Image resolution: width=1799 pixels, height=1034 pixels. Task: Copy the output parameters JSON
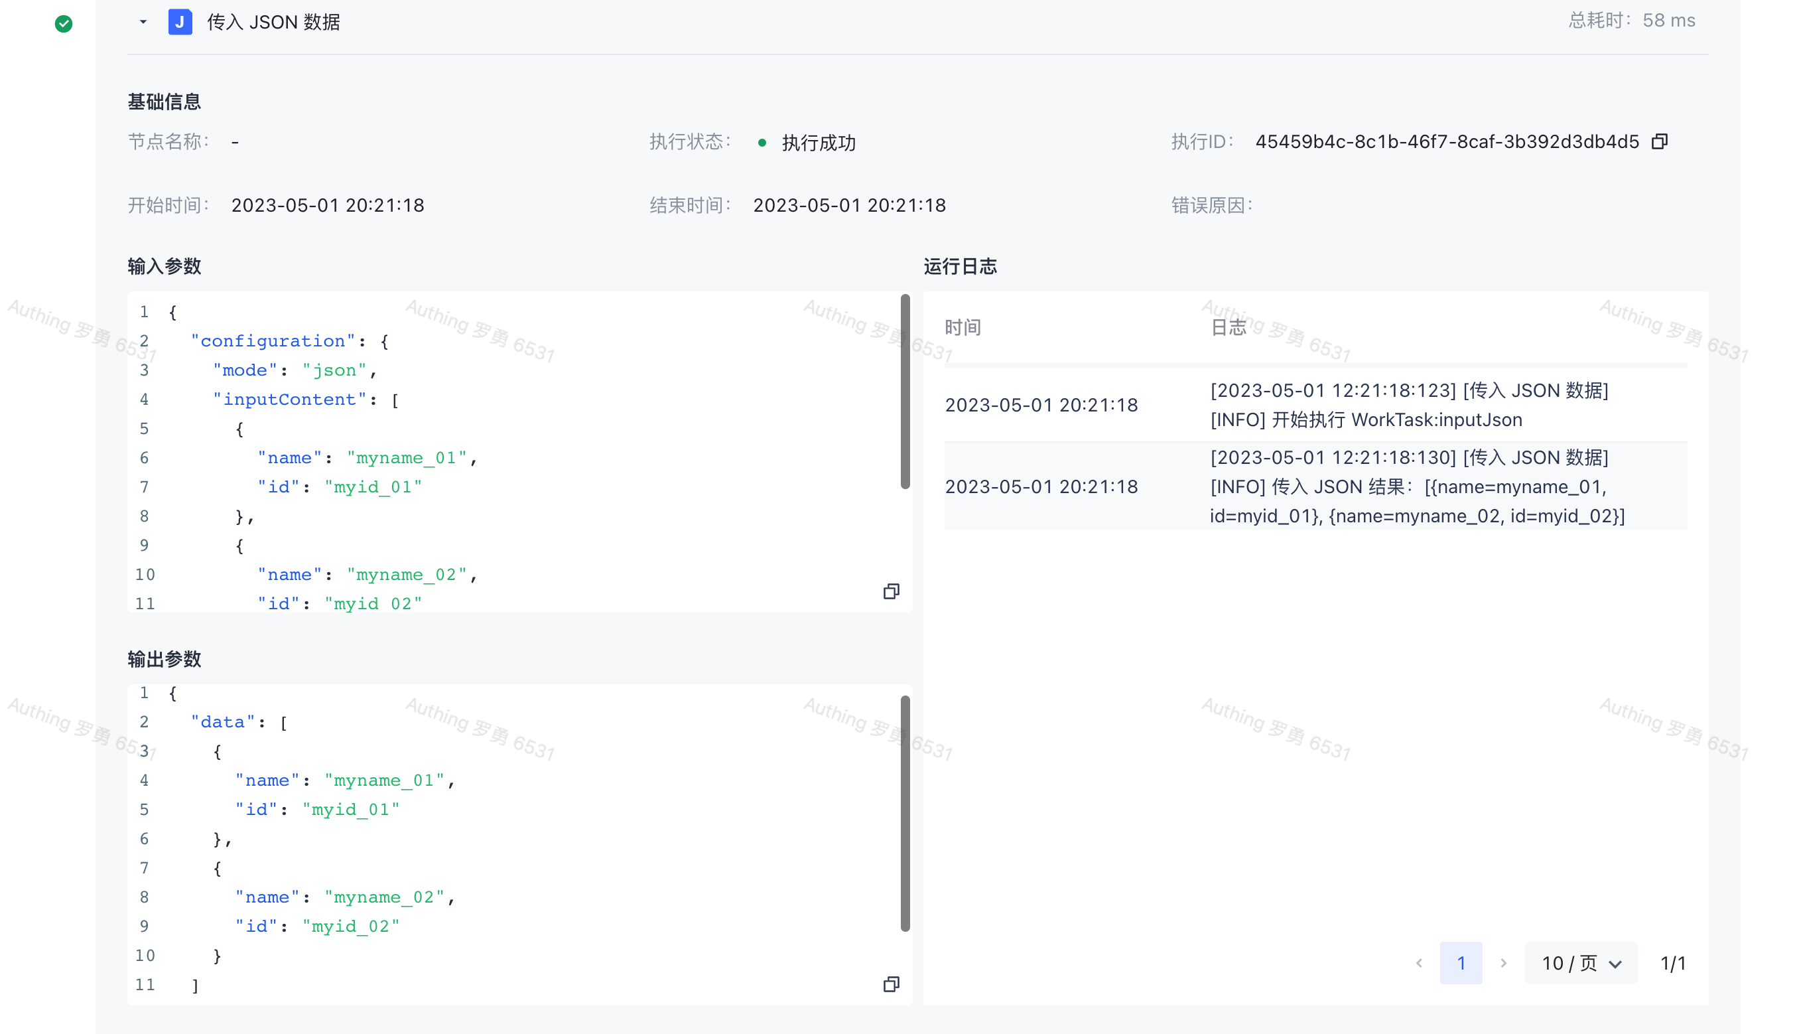pyautogui.click(x=892, y=984)
